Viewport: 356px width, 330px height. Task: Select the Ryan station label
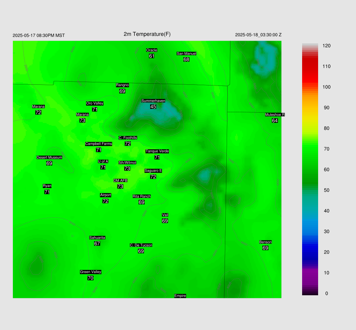(x=47, y=186)
